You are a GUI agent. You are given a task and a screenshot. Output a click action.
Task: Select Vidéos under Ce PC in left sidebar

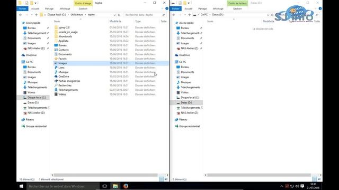coord(31,92)
